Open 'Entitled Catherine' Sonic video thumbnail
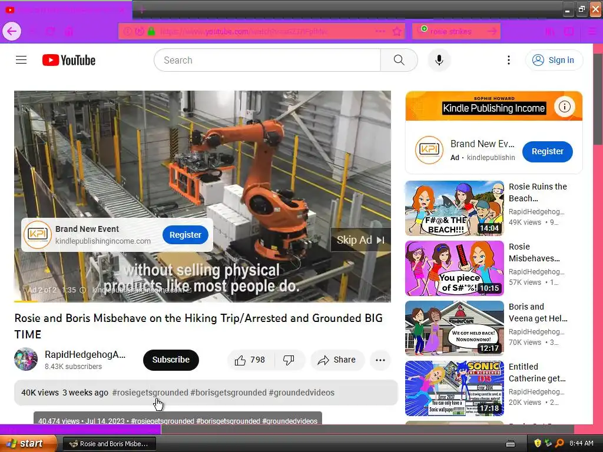Image resolution: width=603 pixels, height=452 pixels. [x=454, y=388]
